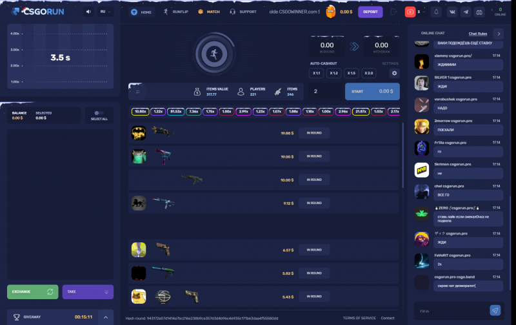Select the 21.87x history multiplier
This screenshot has height=325, width=516.
[361, 112]
